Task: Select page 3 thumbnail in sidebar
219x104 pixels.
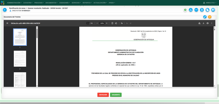Action: (20, 79)
